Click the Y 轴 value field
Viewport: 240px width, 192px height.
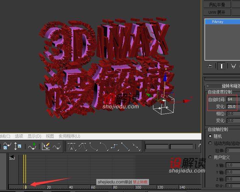tap(233, 172)
